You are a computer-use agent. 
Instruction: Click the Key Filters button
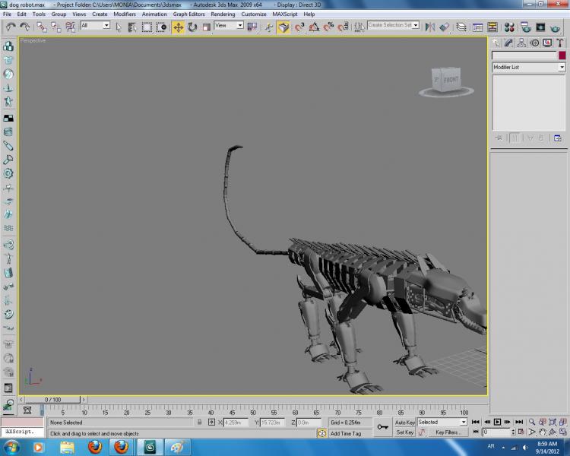(x=447, y=432)
